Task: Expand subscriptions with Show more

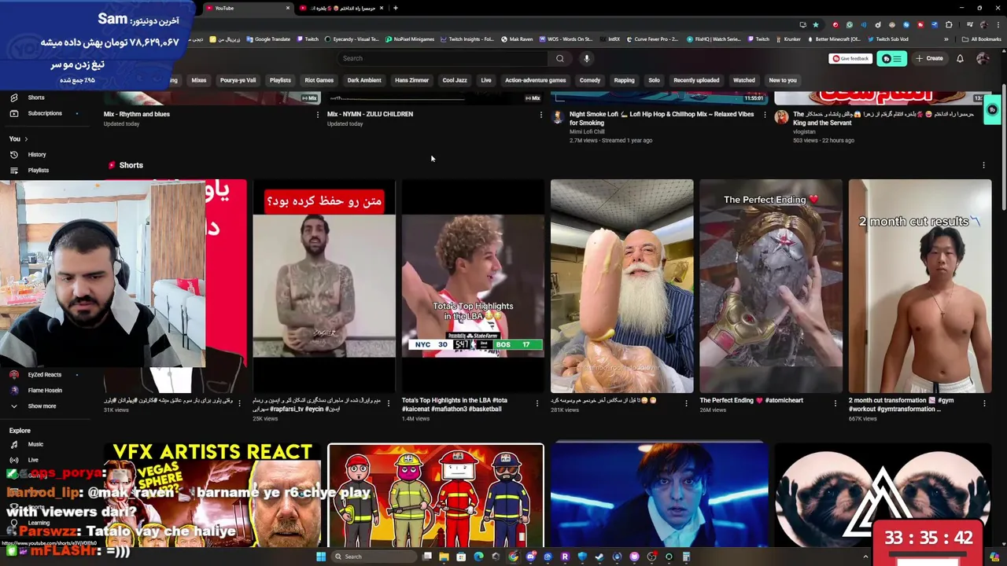Action: [x=42, y=406]
